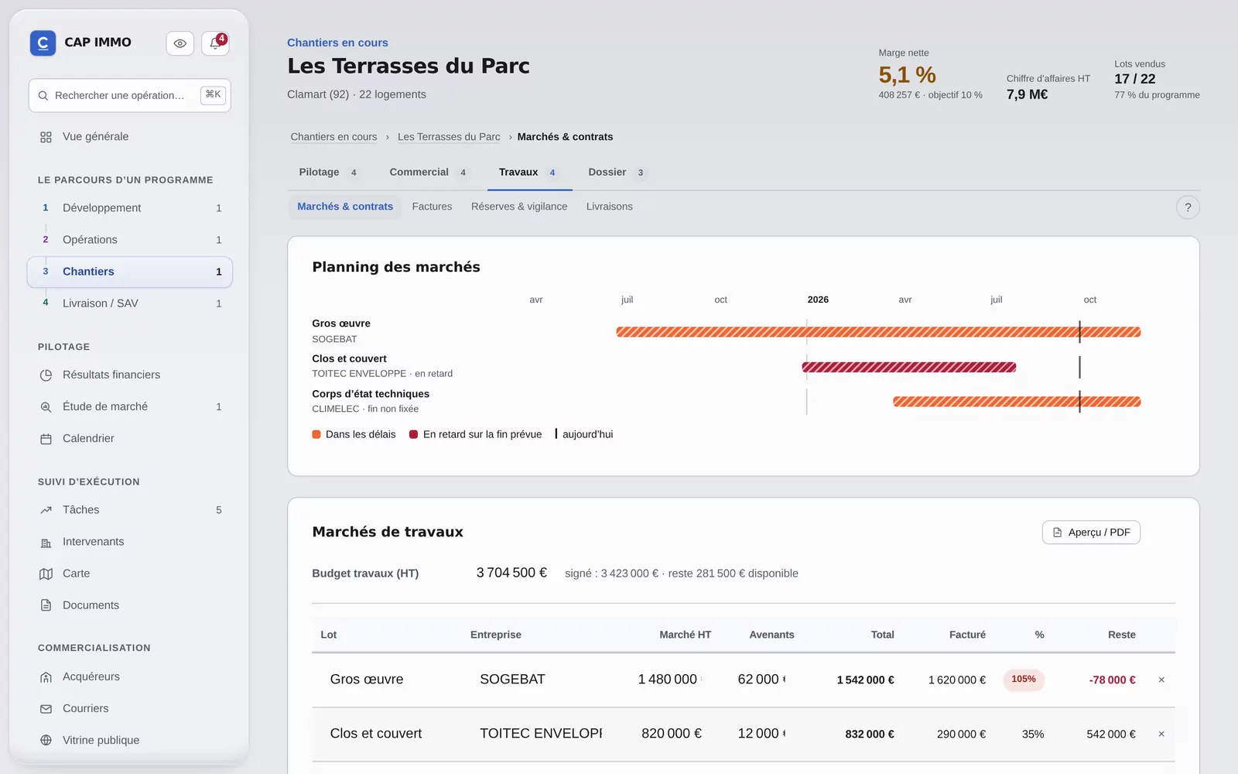Screen dimensions: 1238x774
Task: Open Résultats financiers pie chart icon
Action: 46,375
